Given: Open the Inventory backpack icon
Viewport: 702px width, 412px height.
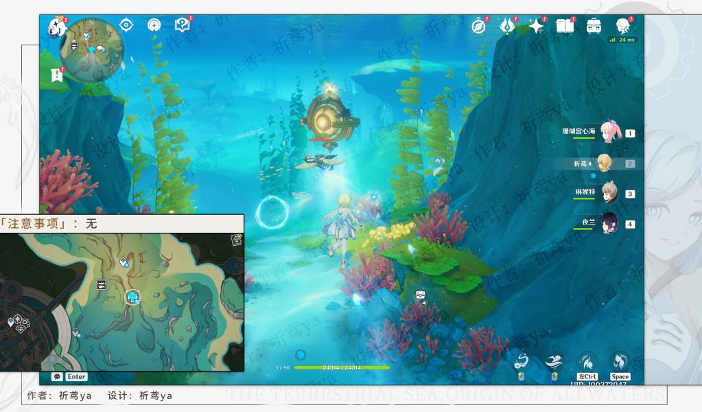Looking at the screenshot, I should click(x=594, y=26).
